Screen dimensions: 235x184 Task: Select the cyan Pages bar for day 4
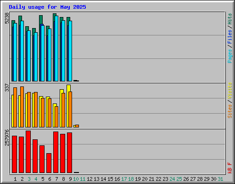[36, 57]
